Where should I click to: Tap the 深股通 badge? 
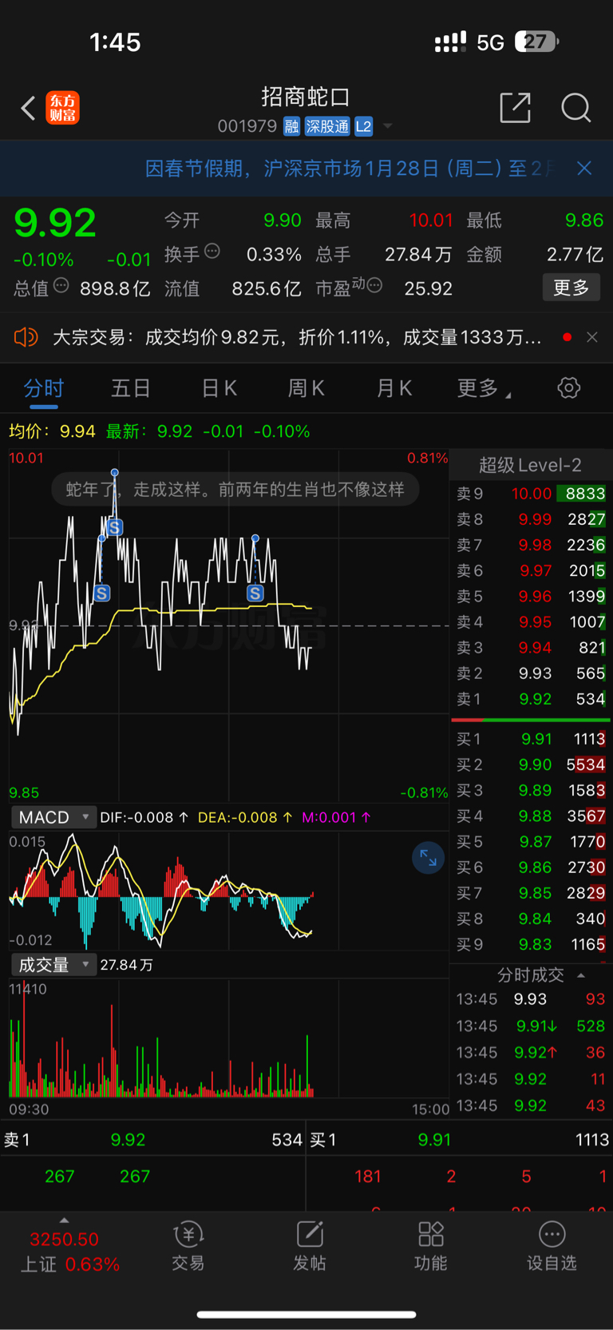327,126
